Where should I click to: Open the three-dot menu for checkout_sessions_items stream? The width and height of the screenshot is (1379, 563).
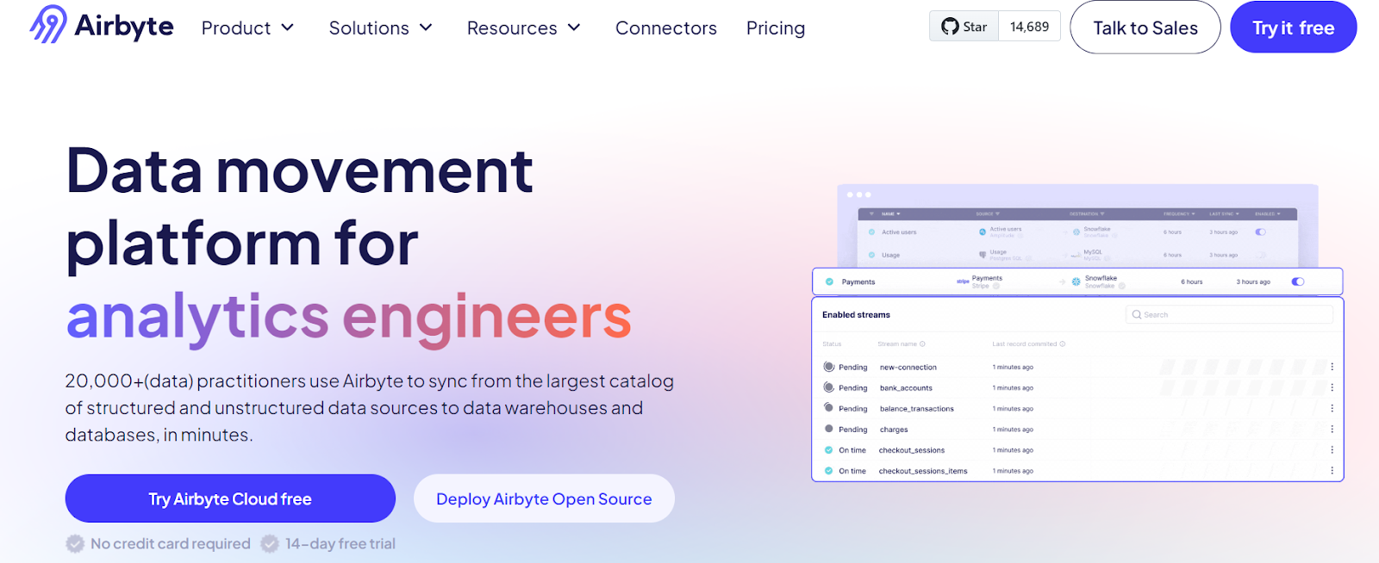[1332, 470]
